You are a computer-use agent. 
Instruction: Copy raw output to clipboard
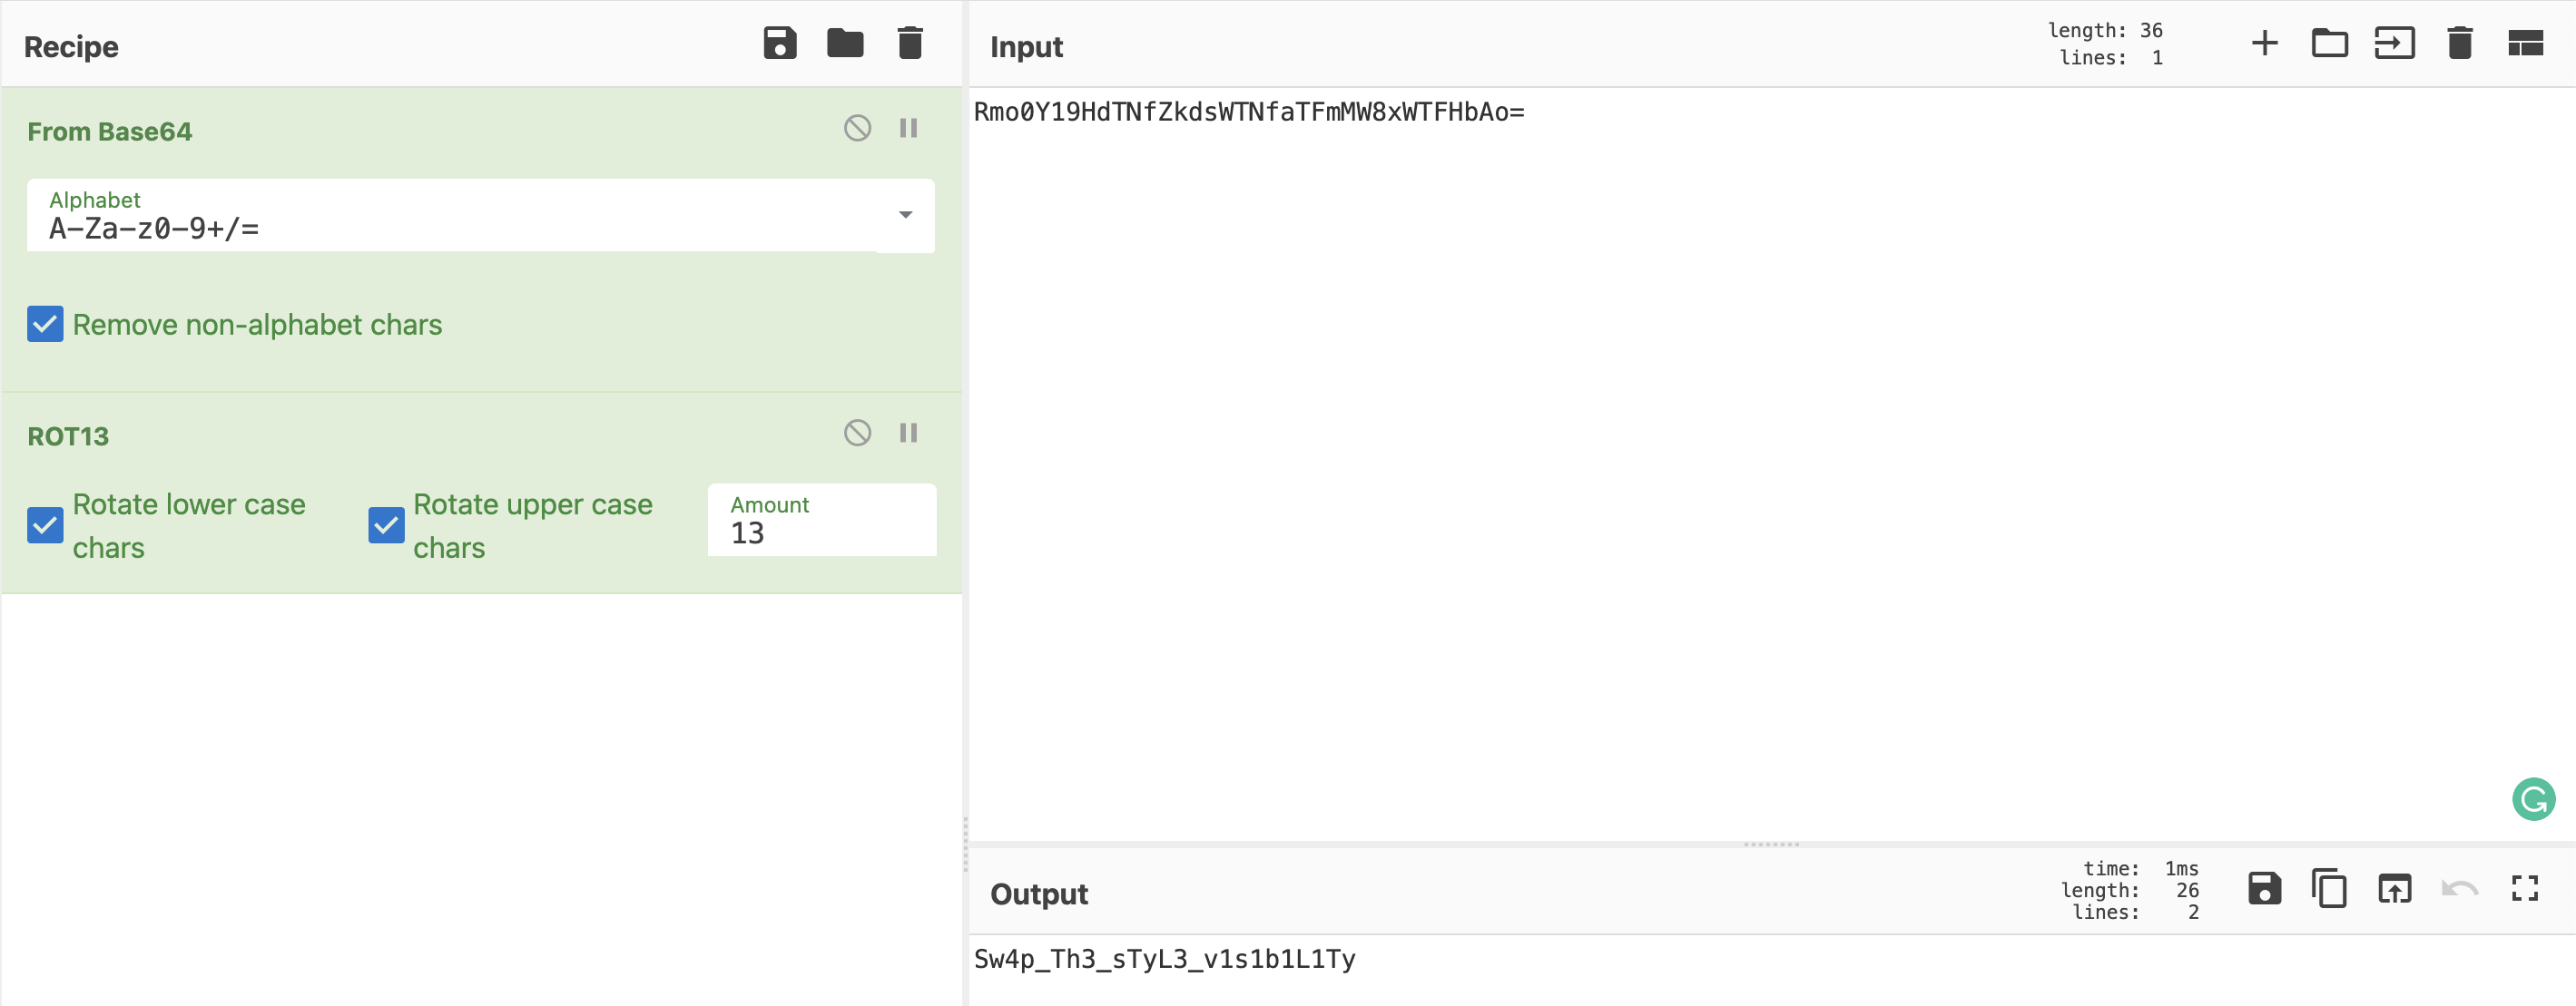coord(2329,888)
